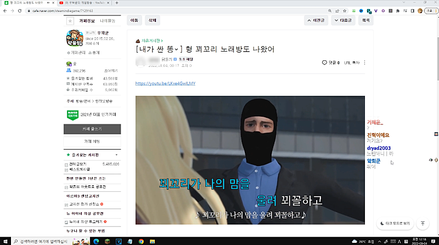This screenshot has width=439, height=245.
Task: Switch to the 나의활동 tab
Action: (x=106, y=20)
